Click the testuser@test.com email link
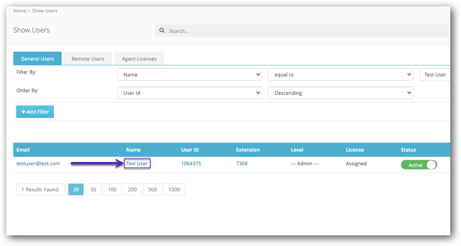The width and height of the screenshot is (461, 246). 38,164
